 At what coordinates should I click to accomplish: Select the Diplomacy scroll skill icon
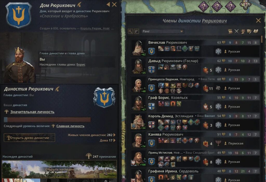click(x=230, y=31)
